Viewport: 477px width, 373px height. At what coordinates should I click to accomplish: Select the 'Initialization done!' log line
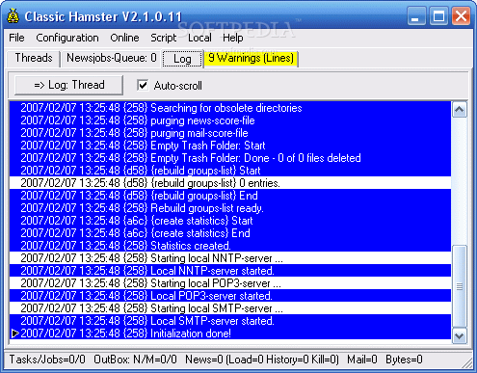[x=230, y=333]
